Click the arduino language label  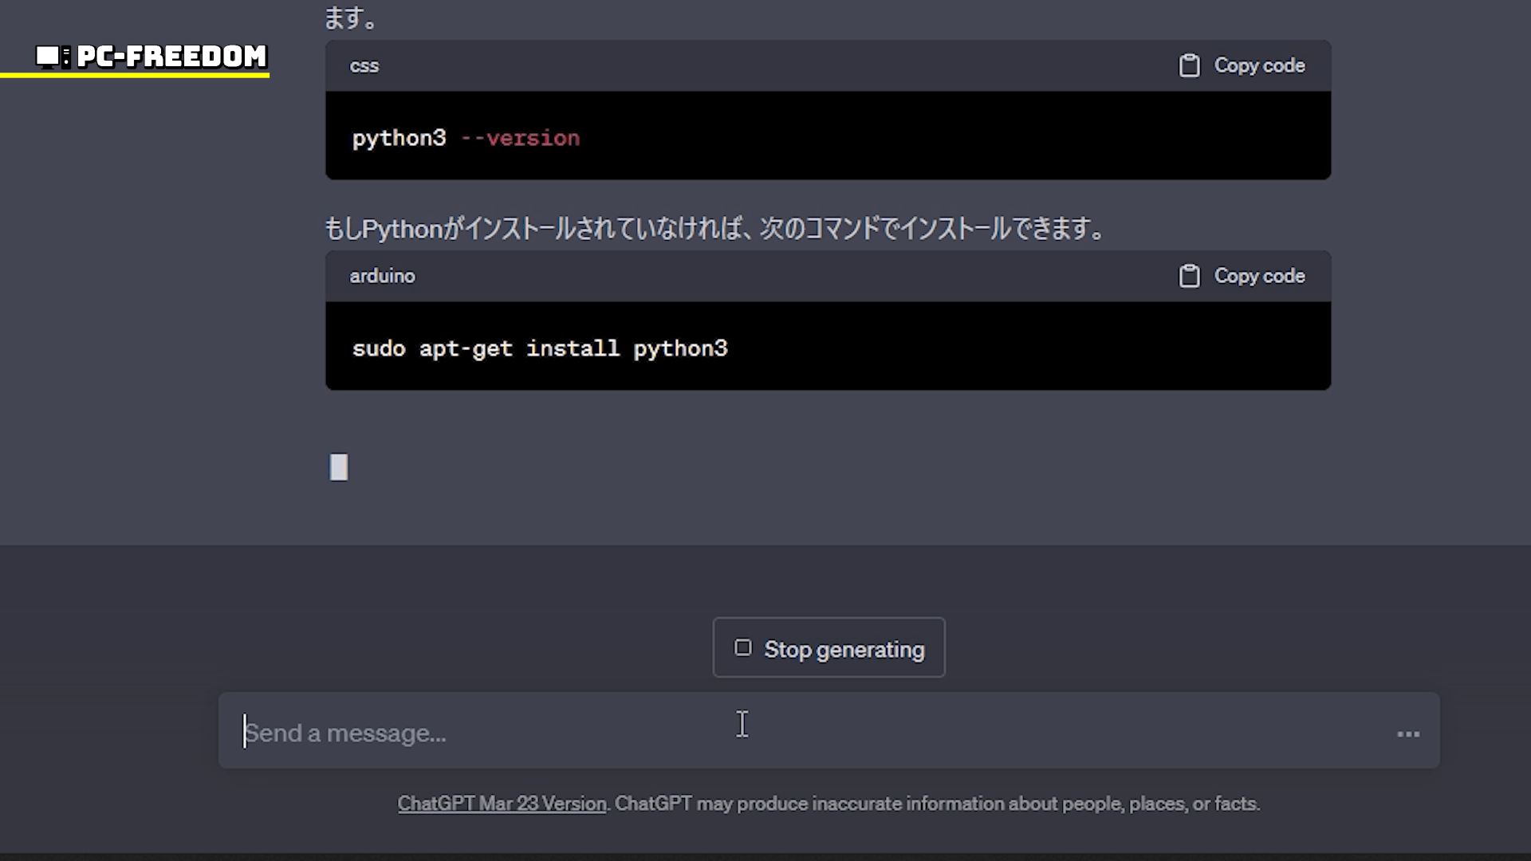(382, 276)
